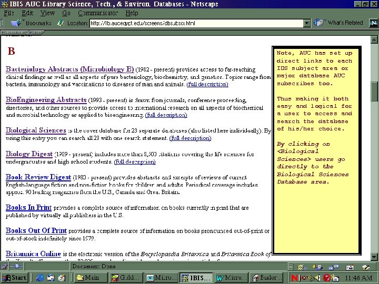Open Bacteriology Abstracts (Microbiology B) link

[70, 69]
